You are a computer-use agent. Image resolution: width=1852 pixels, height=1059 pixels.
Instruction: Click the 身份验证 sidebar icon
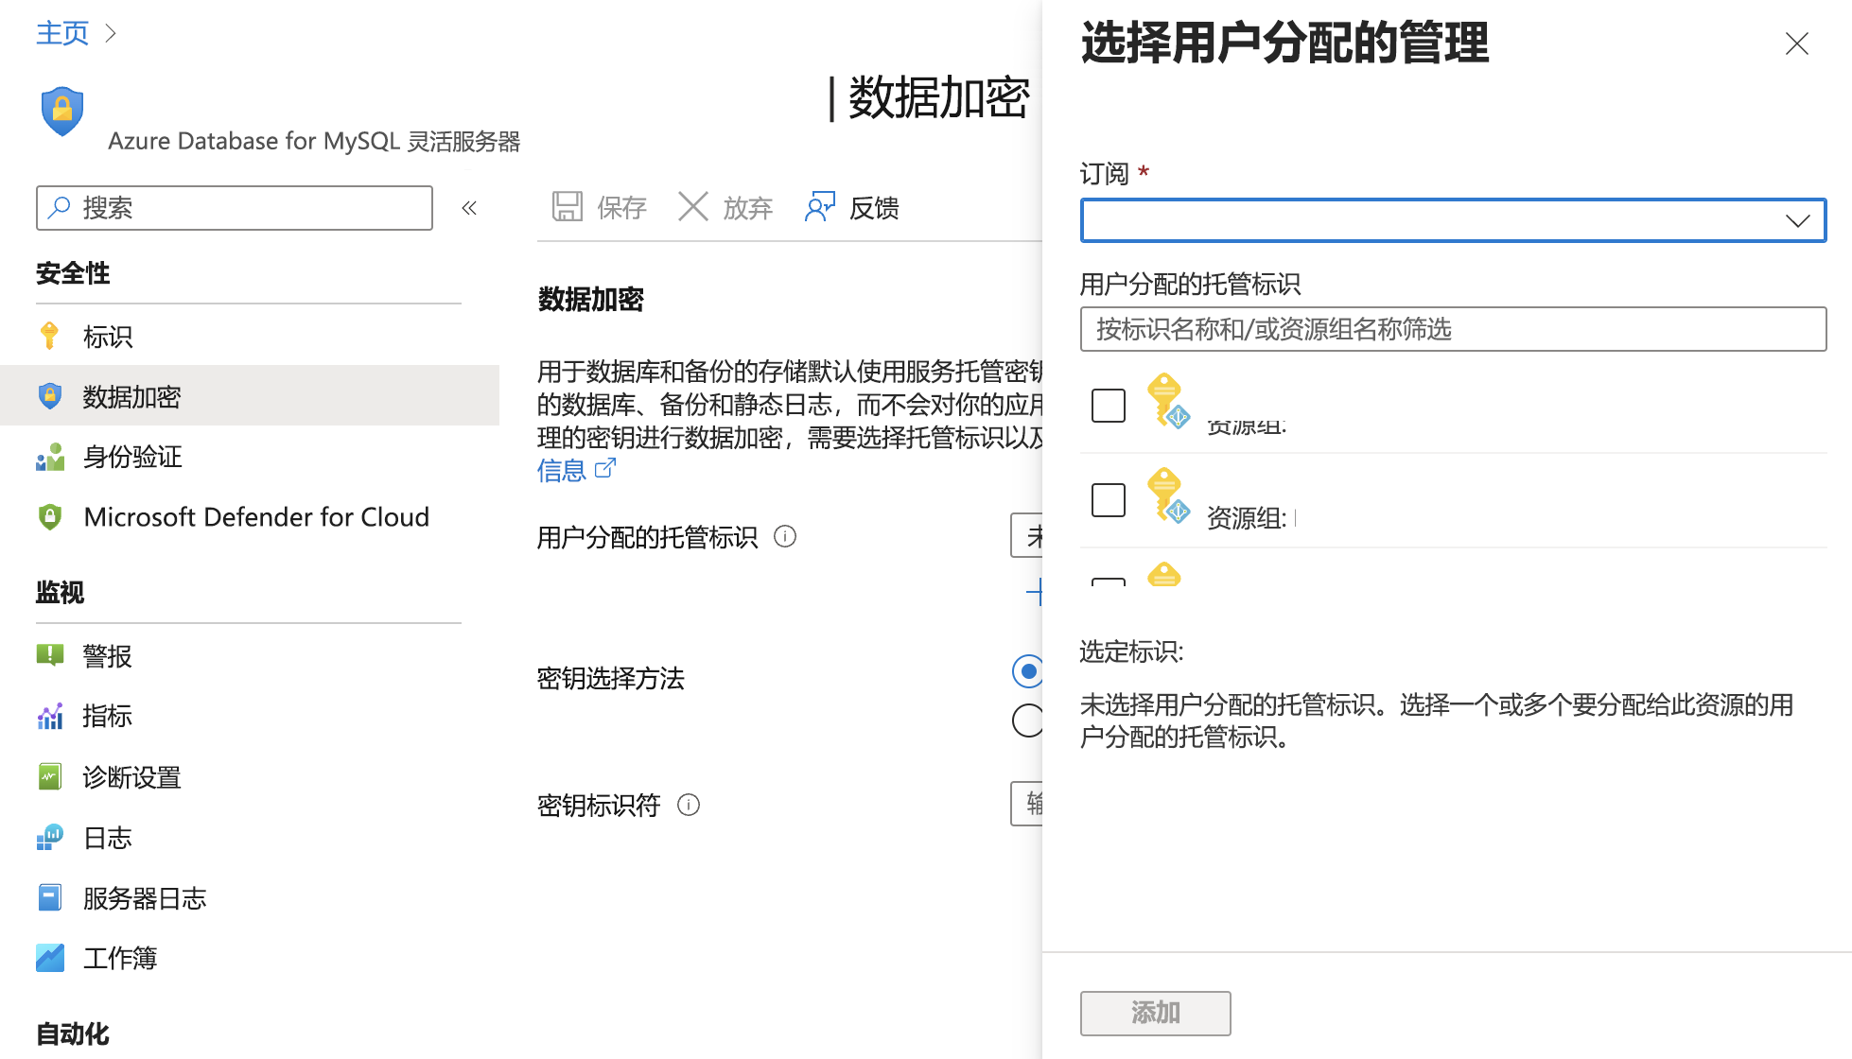[49, 457]
